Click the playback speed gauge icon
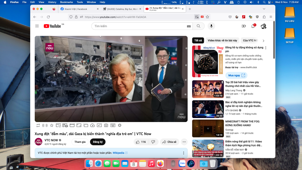The image size is (302, 170). (x=92, y=125)
